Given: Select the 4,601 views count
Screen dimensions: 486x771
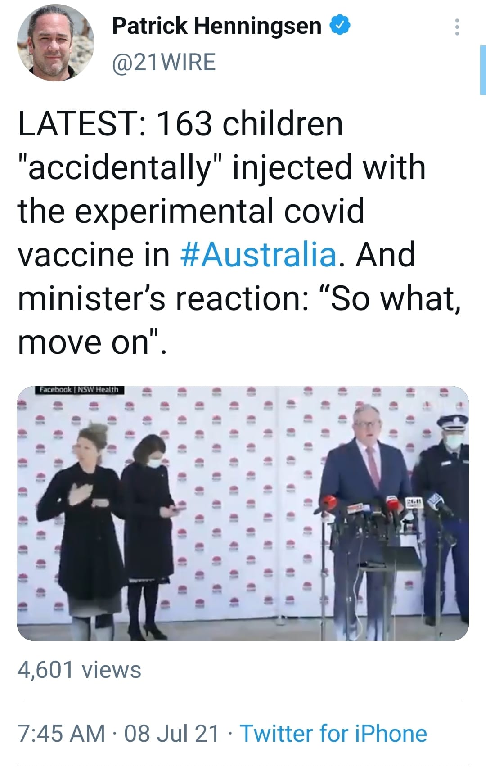Looking at the screenshot, I should pos(79,670).
